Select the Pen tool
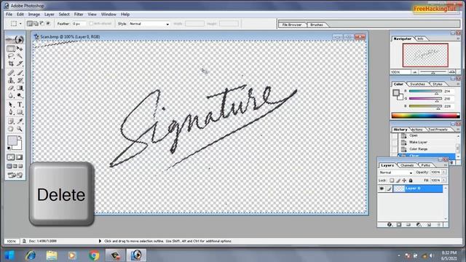Viewport: 466px width, 262px height. point(11,112)
